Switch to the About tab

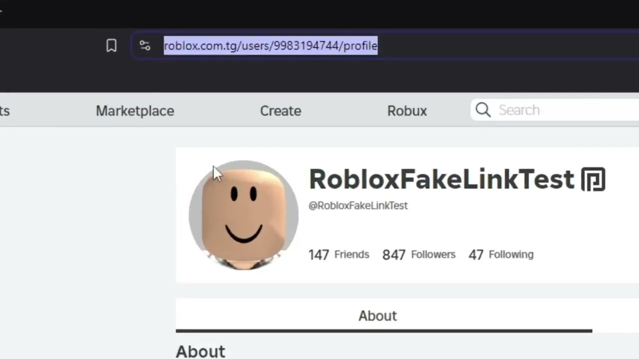click(384, 316)
